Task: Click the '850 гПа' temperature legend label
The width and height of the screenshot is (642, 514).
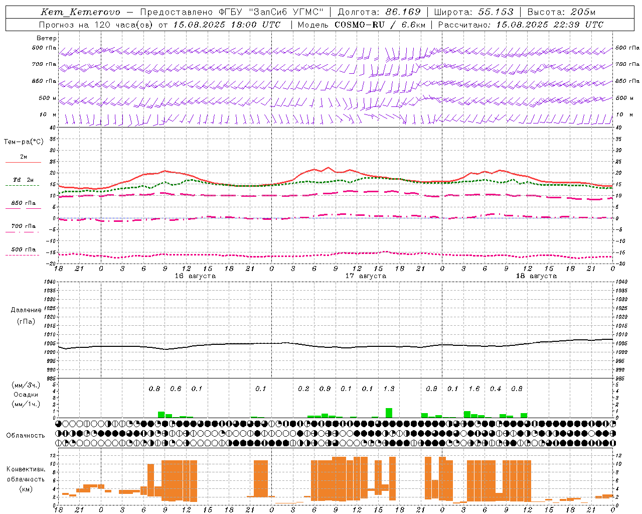Action: click(24, 203)
